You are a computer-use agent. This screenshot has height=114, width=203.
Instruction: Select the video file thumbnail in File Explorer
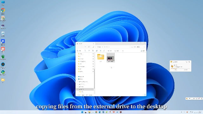tap(111, 58)
